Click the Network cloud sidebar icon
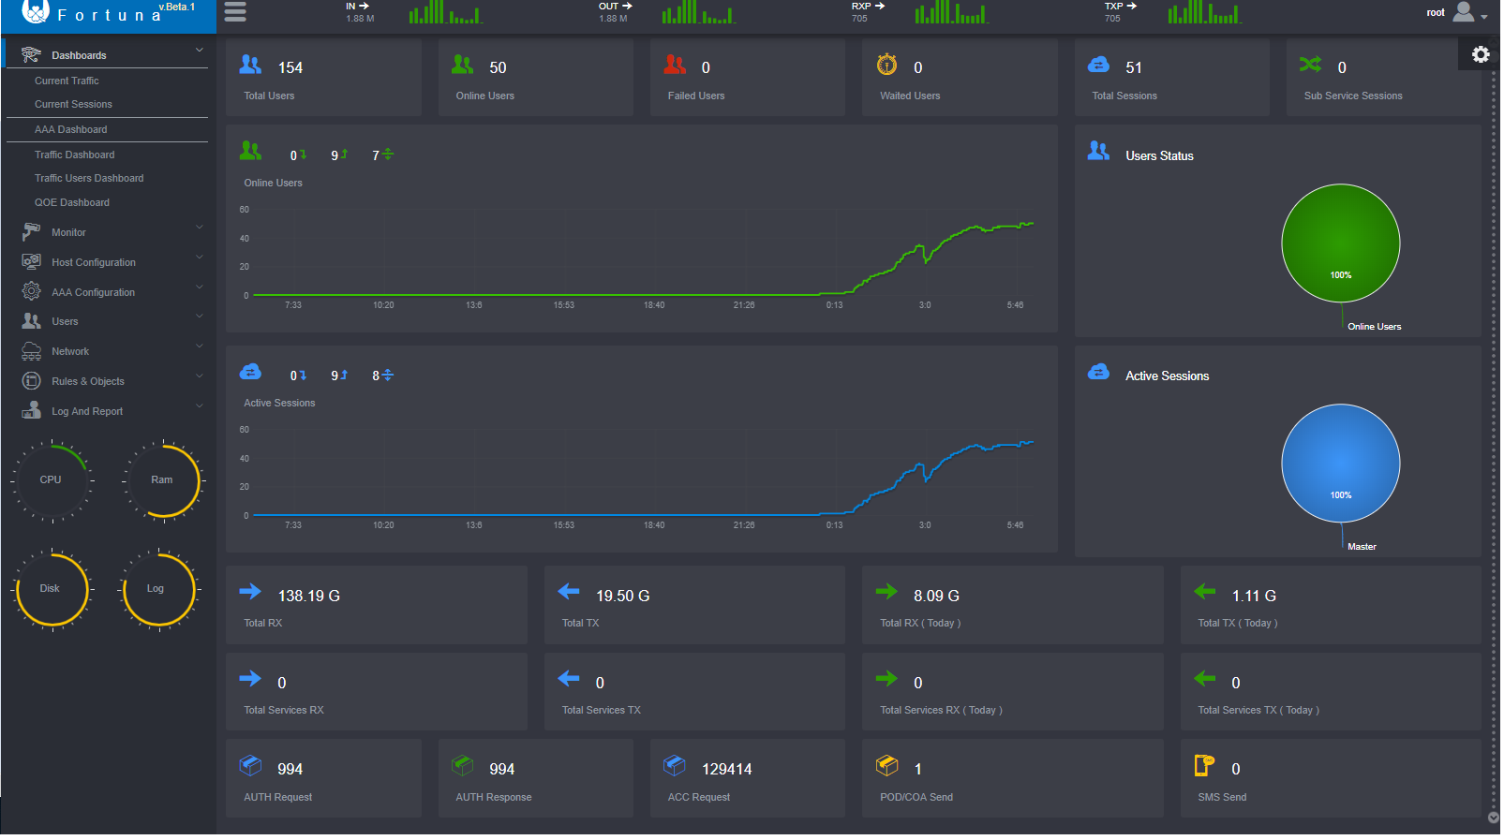1504x840 pixels. click(x=31, y=351)
